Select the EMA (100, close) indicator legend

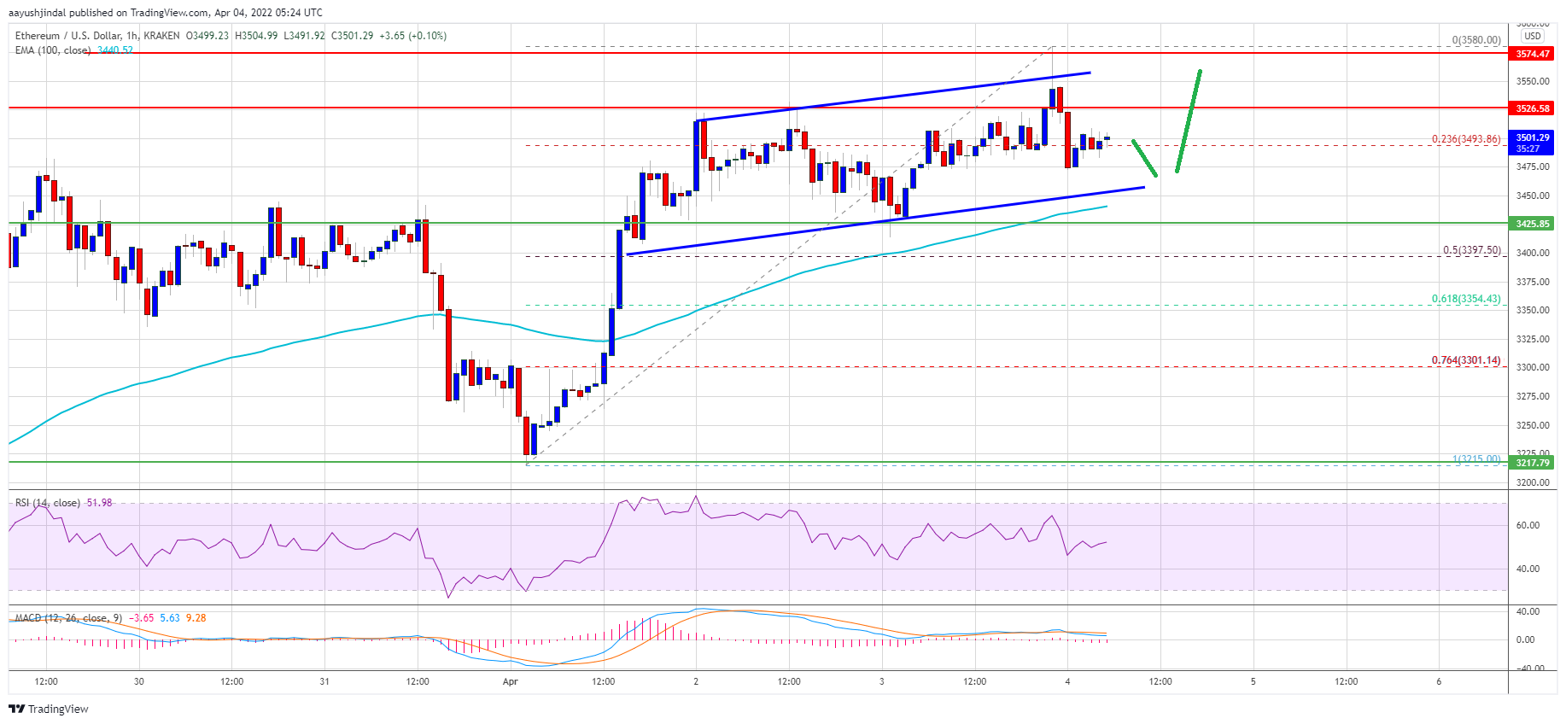[53, 50]
